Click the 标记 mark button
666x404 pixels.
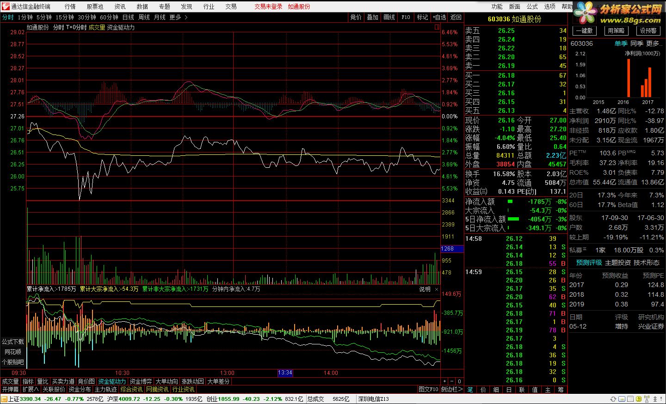(422, 17)
